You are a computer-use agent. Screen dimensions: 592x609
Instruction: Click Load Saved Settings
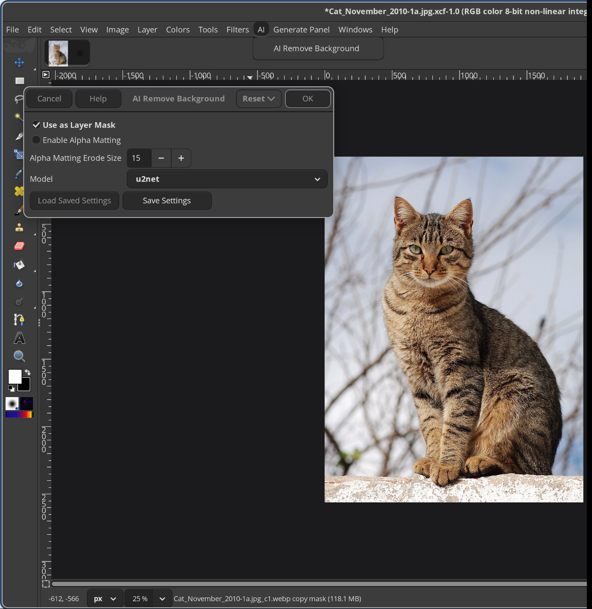(x=74, y=201)
